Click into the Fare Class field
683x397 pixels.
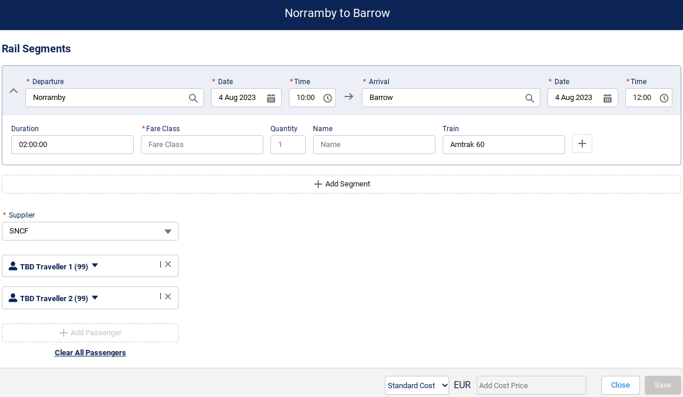[202, 145]
